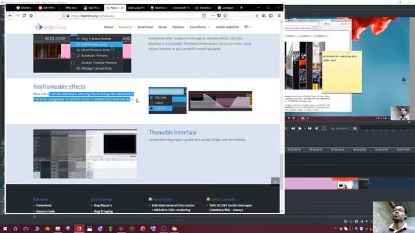
Task: Click the back-to-top arrow button
Action: pyautogui.click(x=275, y=182)
